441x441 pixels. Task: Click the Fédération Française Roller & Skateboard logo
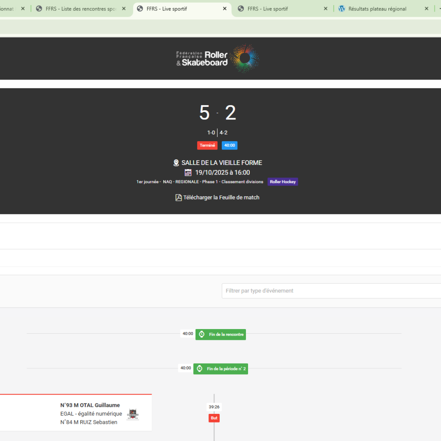[217, 58]
